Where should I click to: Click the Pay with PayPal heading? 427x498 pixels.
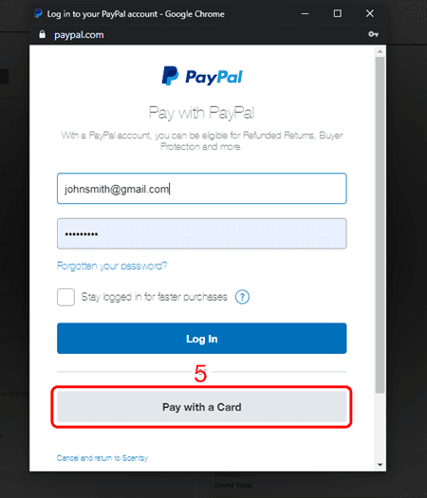(201, 113)
